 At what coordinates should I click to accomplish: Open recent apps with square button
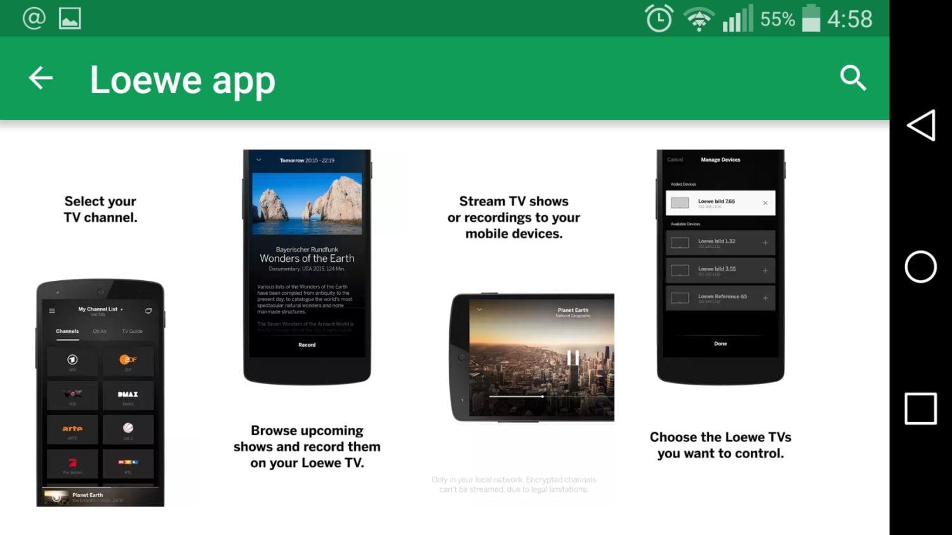(x=920, y=408)
